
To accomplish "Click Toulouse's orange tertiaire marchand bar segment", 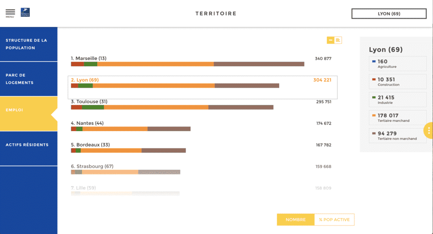I will tap(156, 107).
